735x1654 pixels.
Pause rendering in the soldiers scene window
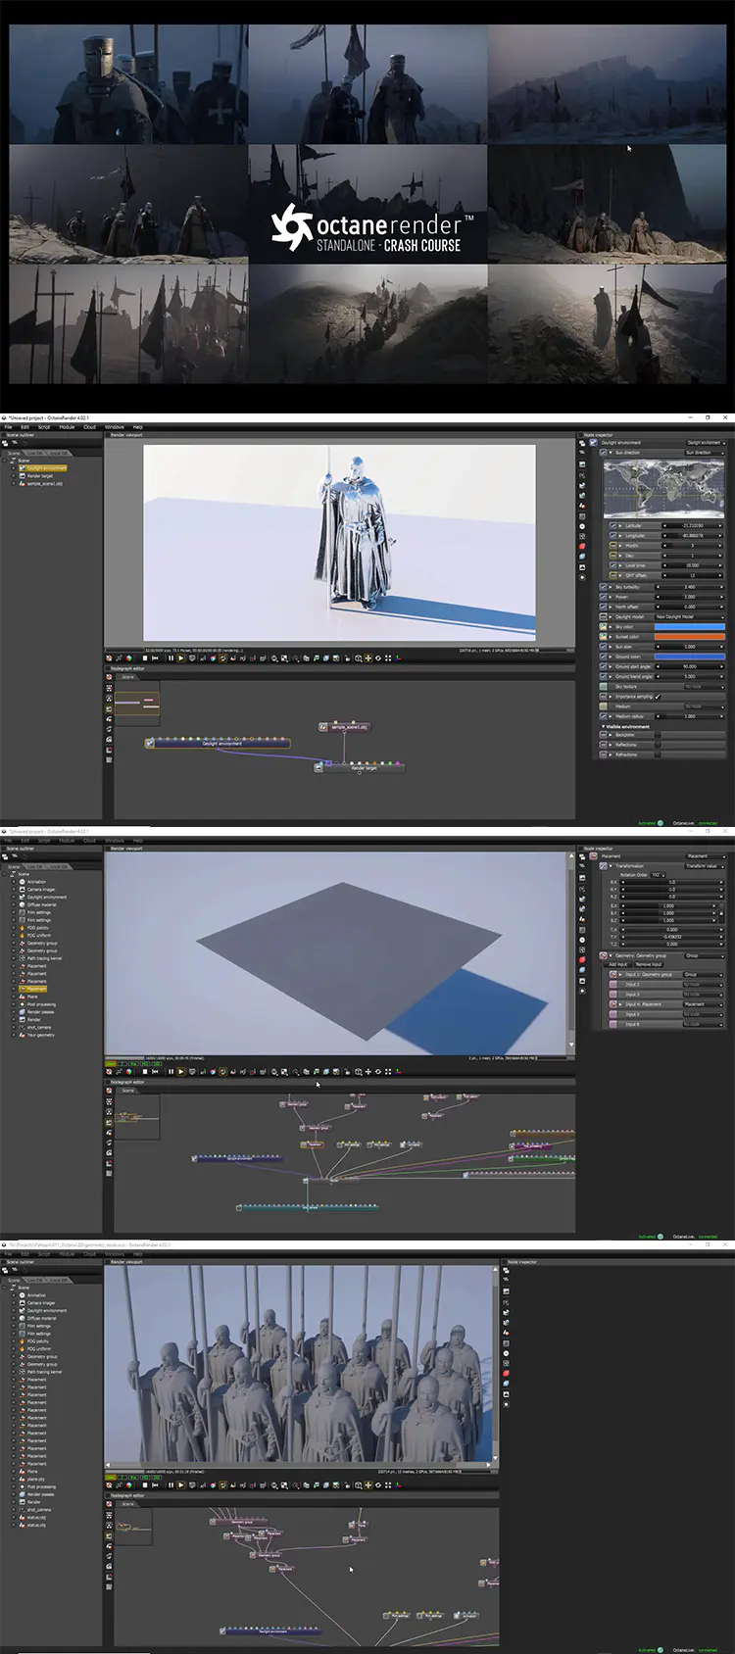(x=171, y=1484)
